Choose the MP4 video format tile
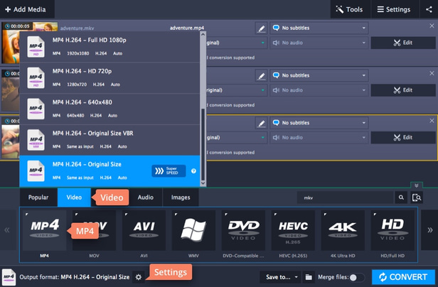Image resolution: width=438 pixels, height=287 pixels. point(44,231)
